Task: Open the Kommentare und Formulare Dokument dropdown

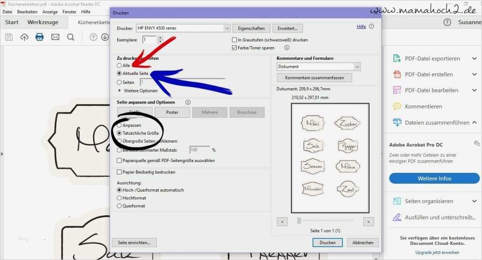Action: 319,66
